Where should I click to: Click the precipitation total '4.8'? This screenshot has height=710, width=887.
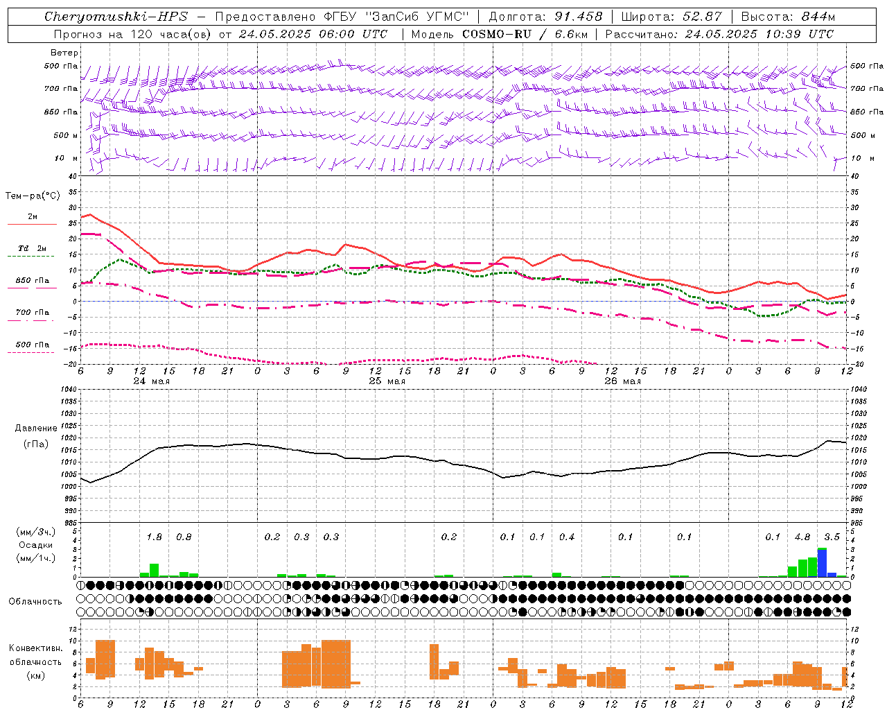click(x=802, y=537)
